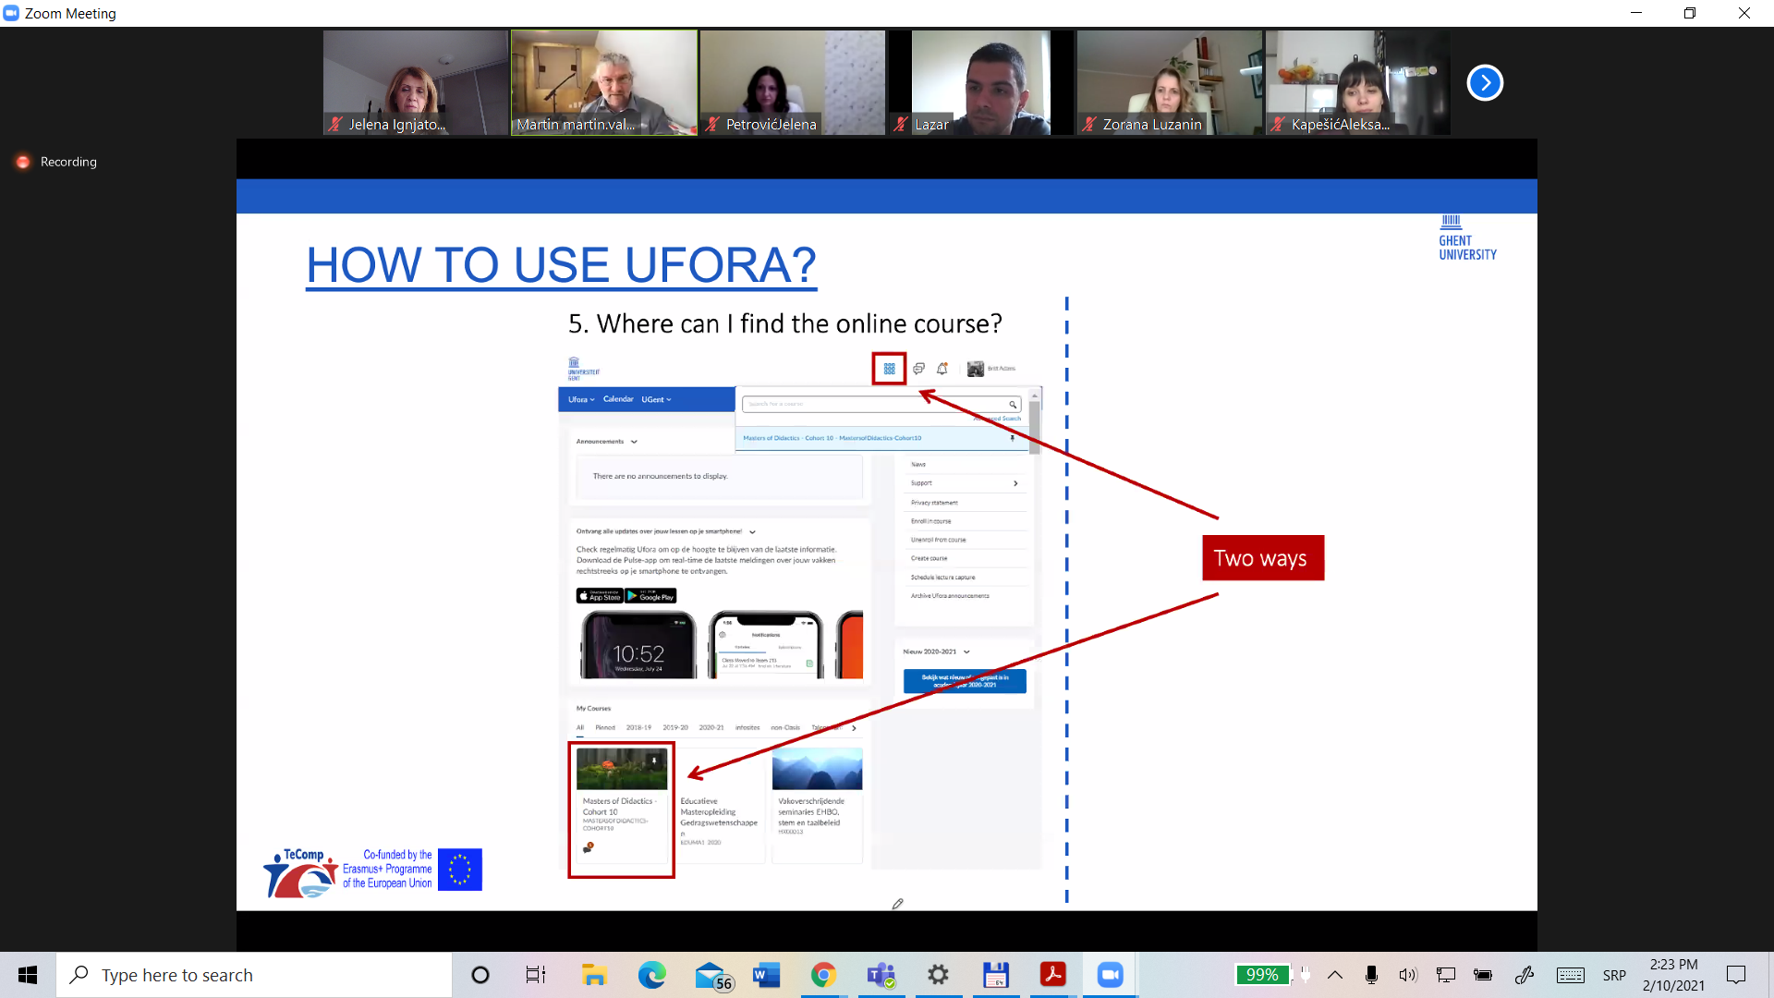Click the course selector waffle icon in slide
Screen dimensions: 1774x998
889,369
